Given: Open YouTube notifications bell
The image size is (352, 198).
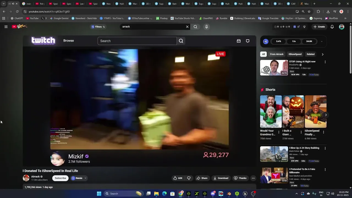Looking at the screenshot, I should click(x=332, y=27).
